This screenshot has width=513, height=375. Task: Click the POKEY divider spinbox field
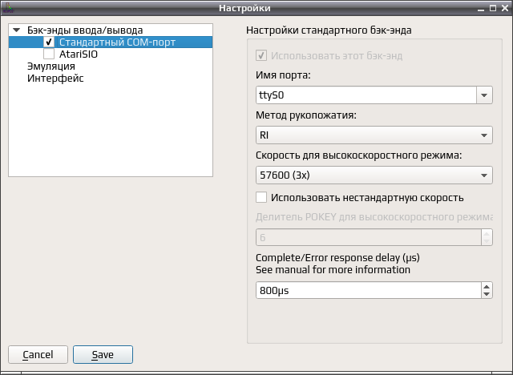(369, 237)
